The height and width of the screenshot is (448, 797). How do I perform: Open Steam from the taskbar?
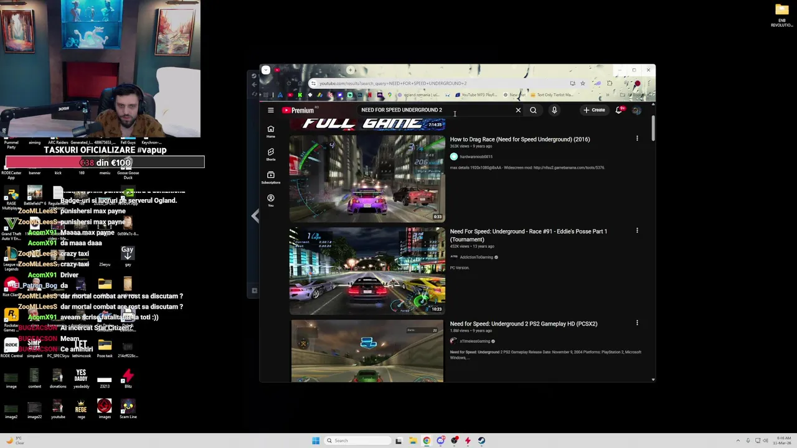coord(481,441)
